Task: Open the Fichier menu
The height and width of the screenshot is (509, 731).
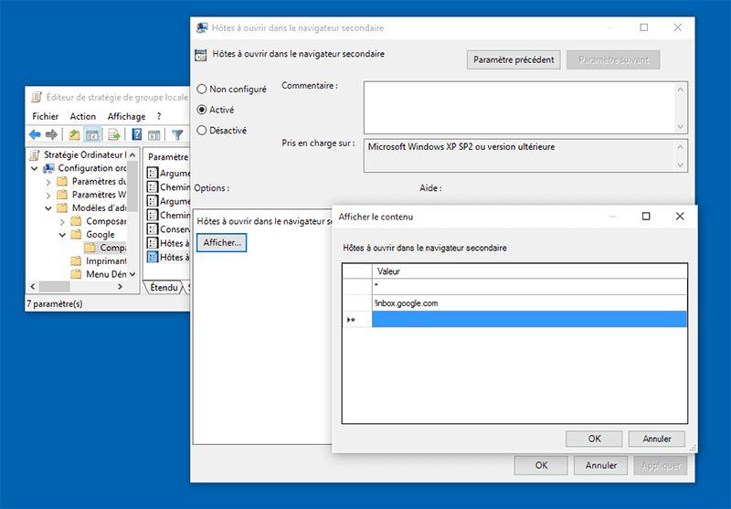Action: pyautogui.click(x=45, y=116)
